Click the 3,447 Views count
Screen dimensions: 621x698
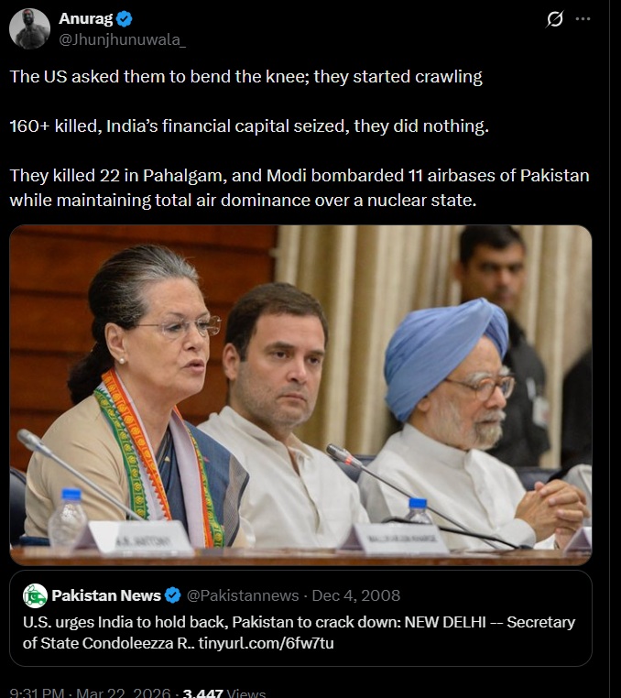(223, 693)
